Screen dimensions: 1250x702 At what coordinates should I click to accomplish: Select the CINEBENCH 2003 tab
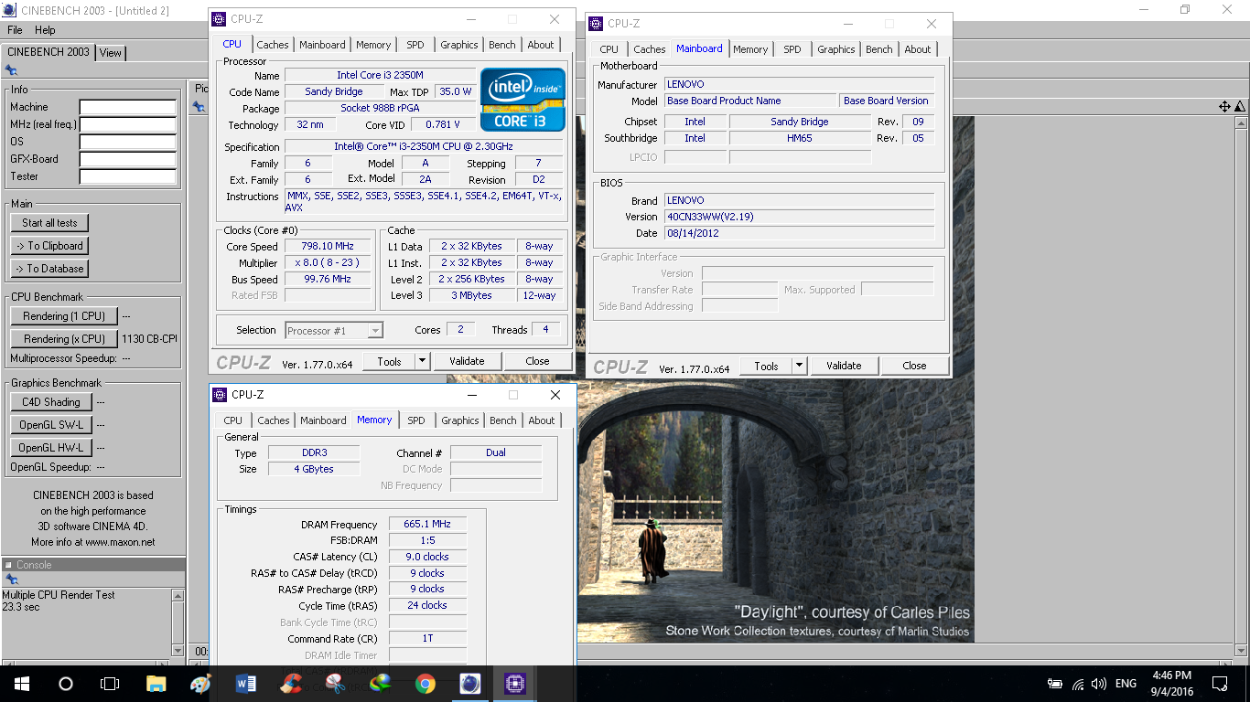coord(48,51)
